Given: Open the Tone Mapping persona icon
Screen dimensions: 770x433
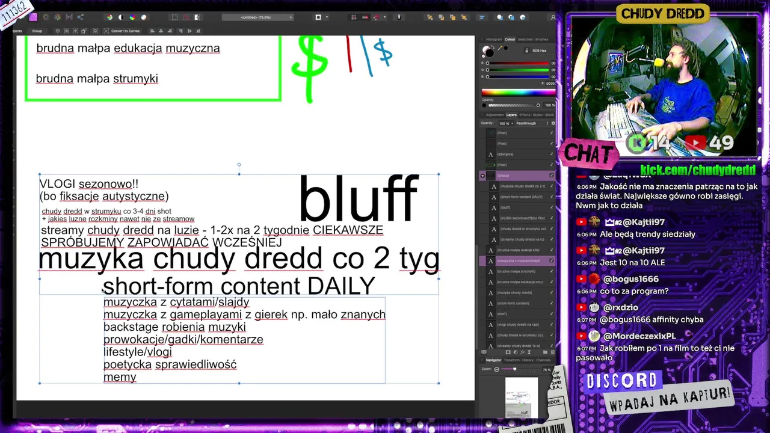Looking at the screenshot, I should [69, 17].
